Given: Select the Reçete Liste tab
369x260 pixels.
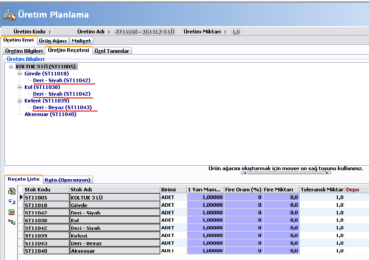Looking at the screenshot, I should click(x=23, y=179).
